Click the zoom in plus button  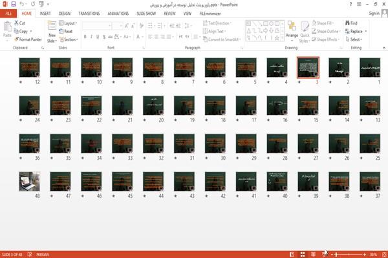(365, 254)
